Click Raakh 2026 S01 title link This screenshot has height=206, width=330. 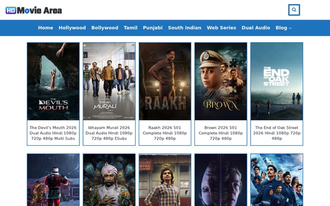click(x=165, y=133)
